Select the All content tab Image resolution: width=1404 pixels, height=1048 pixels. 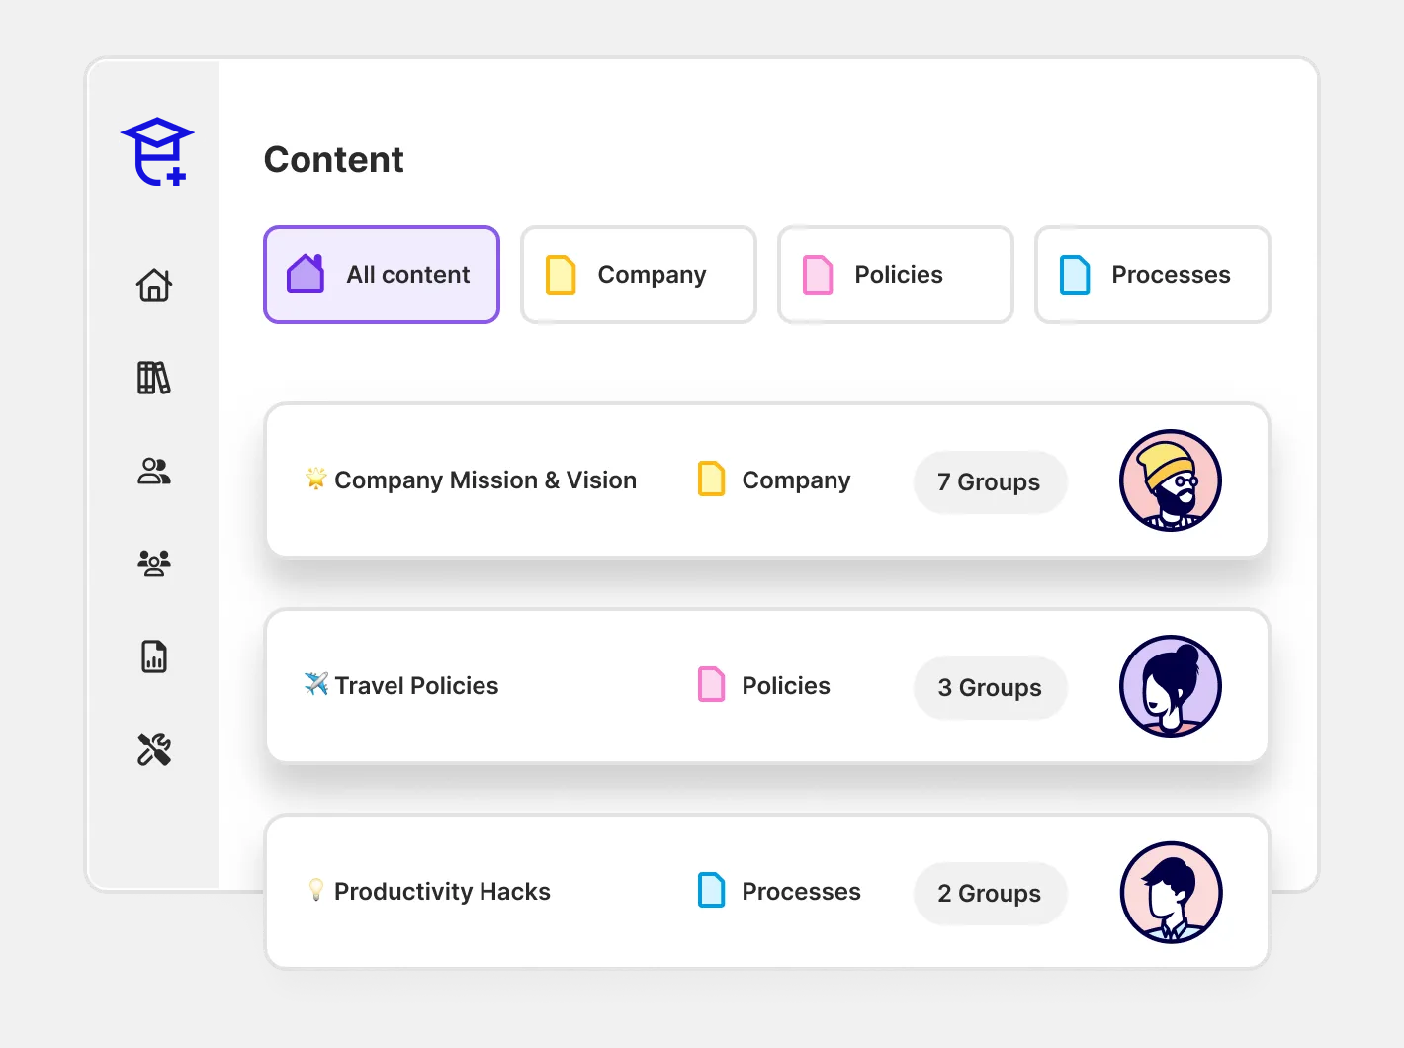tap(382, 275)
